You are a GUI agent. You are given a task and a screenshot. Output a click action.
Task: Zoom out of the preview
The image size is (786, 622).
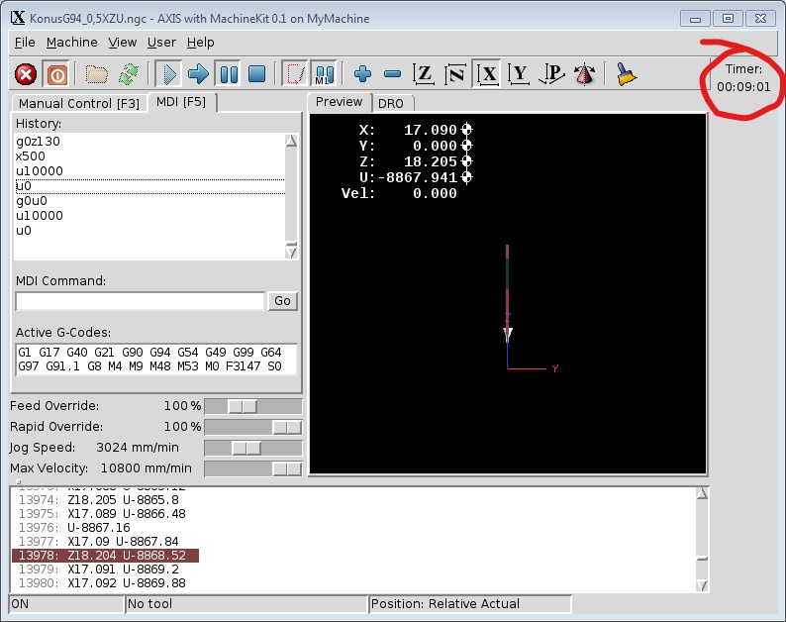(x=392, y=74)
